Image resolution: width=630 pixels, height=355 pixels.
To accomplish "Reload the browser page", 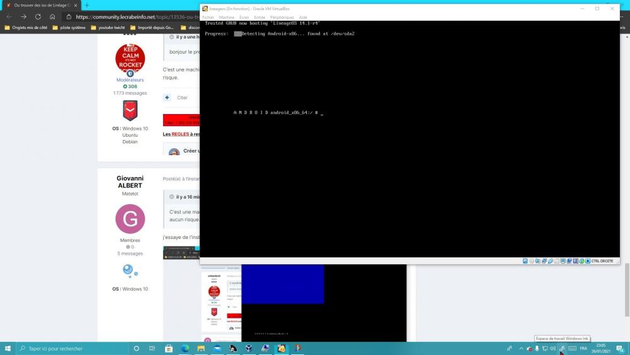I will click(x=38, y=17).
